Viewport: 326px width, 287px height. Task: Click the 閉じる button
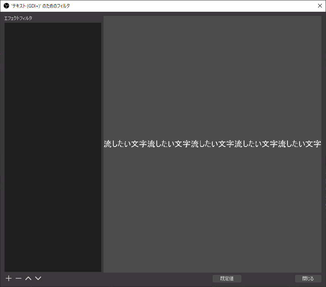[308, 279]
